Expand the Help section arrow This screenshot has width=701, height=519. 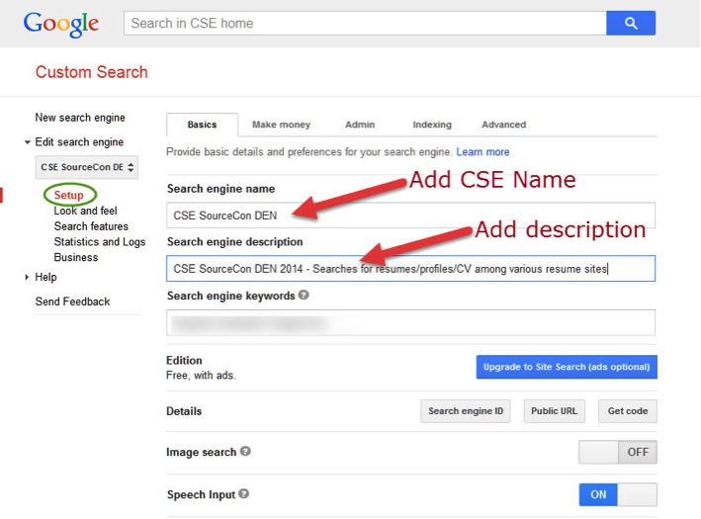coord(28,277)
